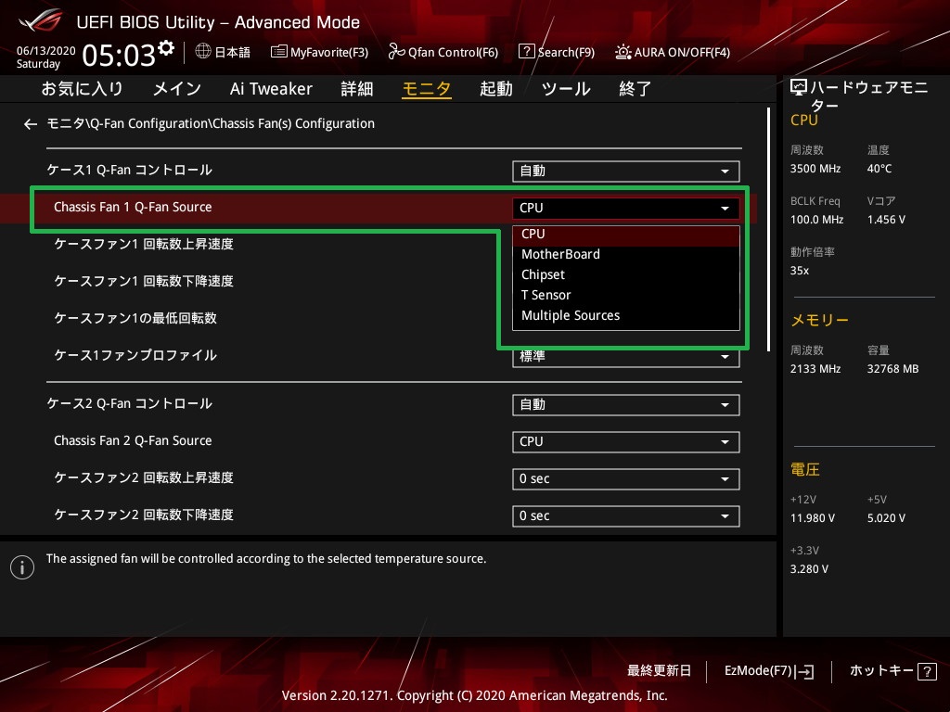Image resolution: width=950 pixels, height=712 pixels.
Task: Click the 06/13/2020 date text
Action: coord(46,51)
